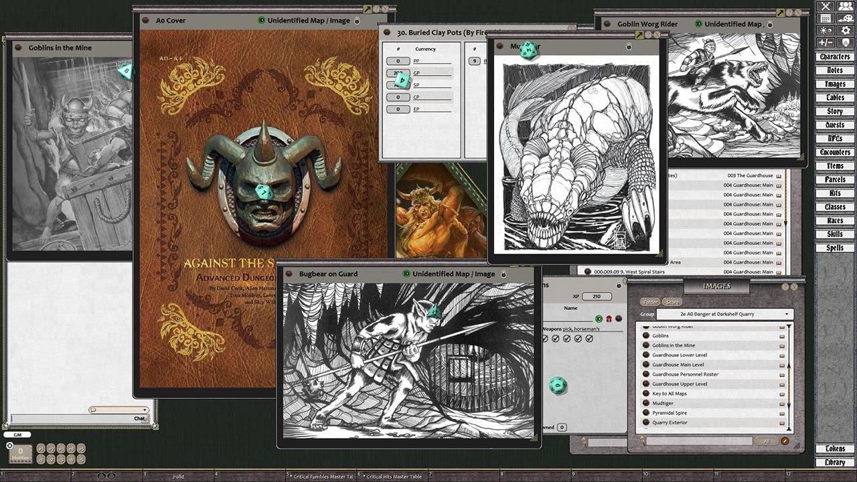Open the 'pick, horseman's' weapons link
857x482 pixels.
click(581, 329)
